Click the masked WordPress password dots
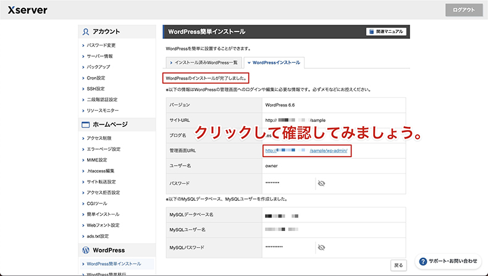The width and height of the screenshot is (488, 276). (272, 183)
